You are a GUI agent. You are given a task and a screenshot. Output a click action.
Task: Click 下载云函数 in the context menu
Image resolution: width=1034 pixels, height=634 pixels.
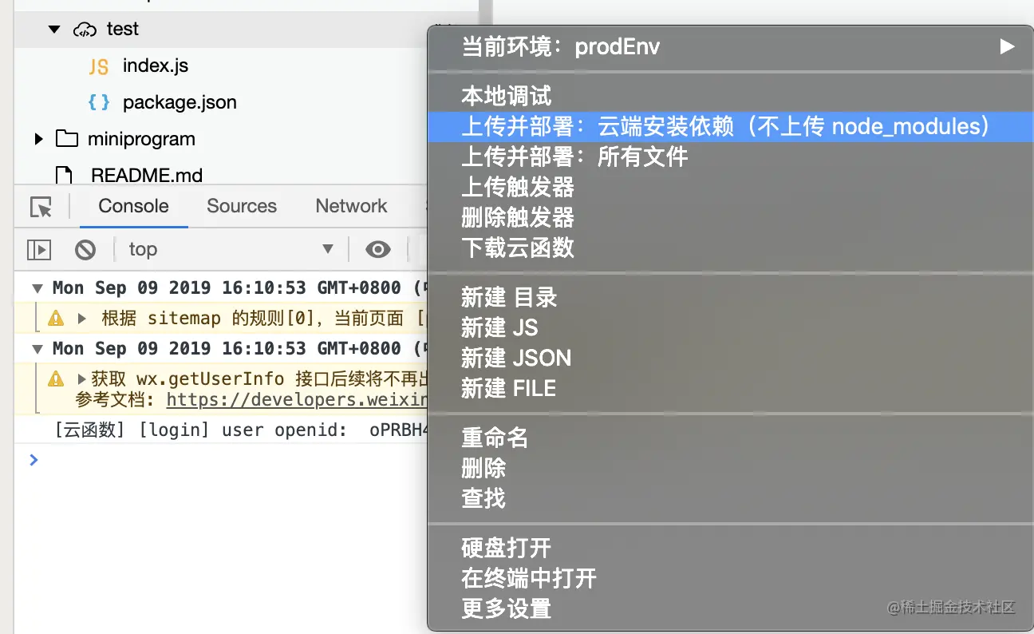[517, 248]
